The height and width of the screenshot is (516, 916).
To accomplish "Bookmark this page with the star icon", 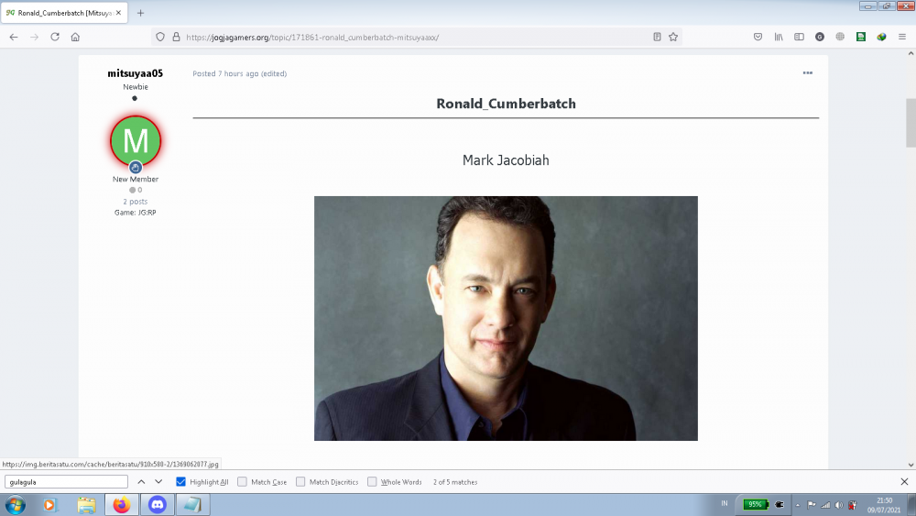I will coord(673,37).
